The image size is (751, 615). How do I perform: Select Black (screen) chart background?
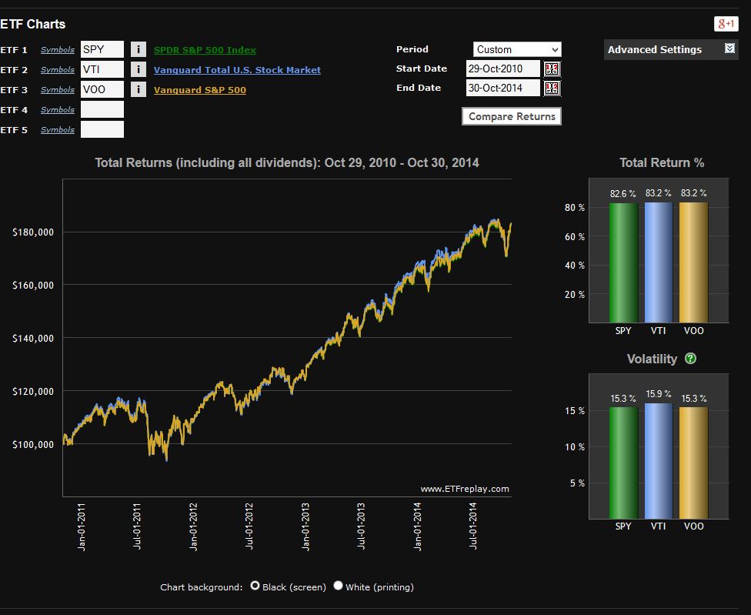pos(255,587)
